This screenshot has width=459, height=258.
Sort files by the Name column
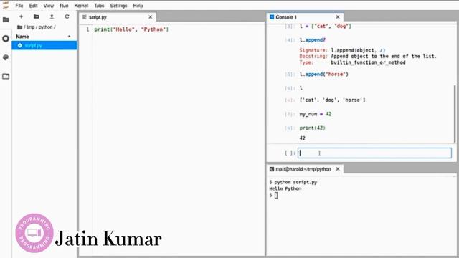coord(22,37)
